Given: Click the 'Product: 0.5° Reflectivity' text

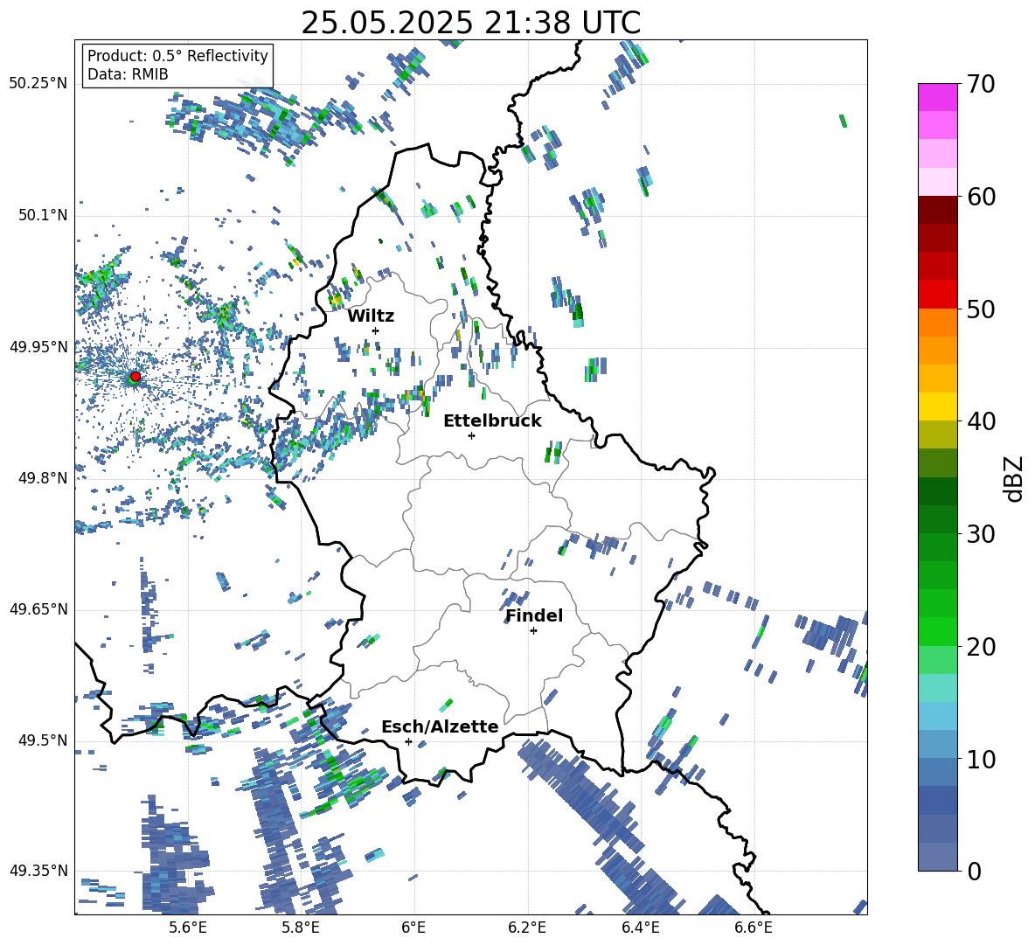Looking at the screenshot, I should click(x=177, y=55).
